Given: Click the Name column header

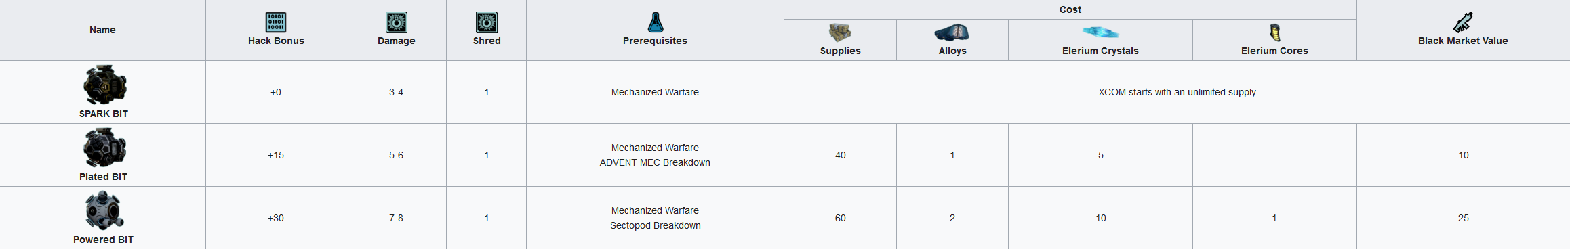Looking at the screenshot, I should [102, 30].
